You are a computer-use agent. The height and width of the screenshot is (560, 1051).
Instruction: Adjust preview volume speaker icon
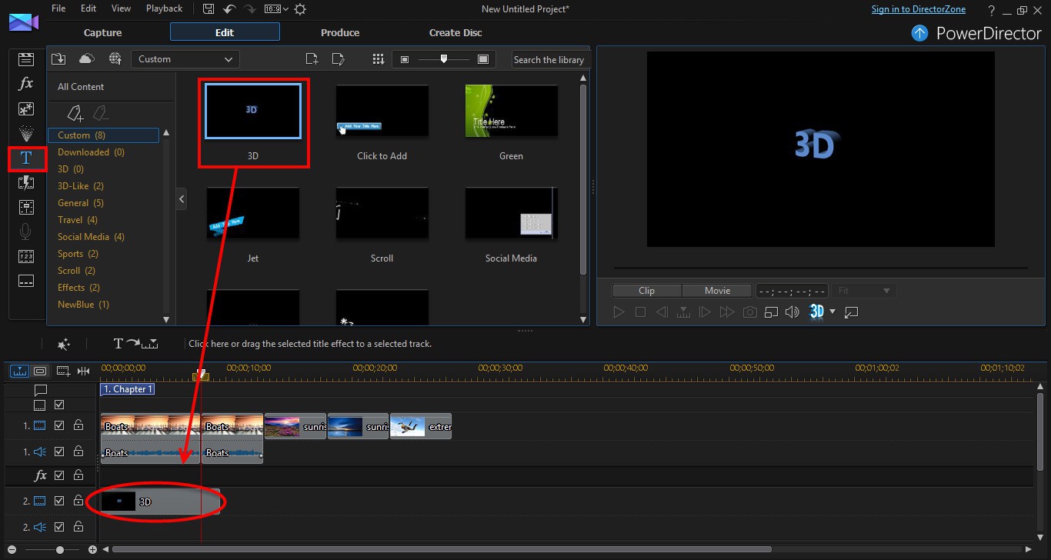[792, 312]
